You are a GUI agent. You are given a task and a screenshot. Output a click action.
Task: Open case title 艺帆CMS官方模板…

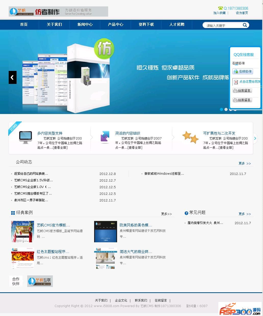click(53, 225)
